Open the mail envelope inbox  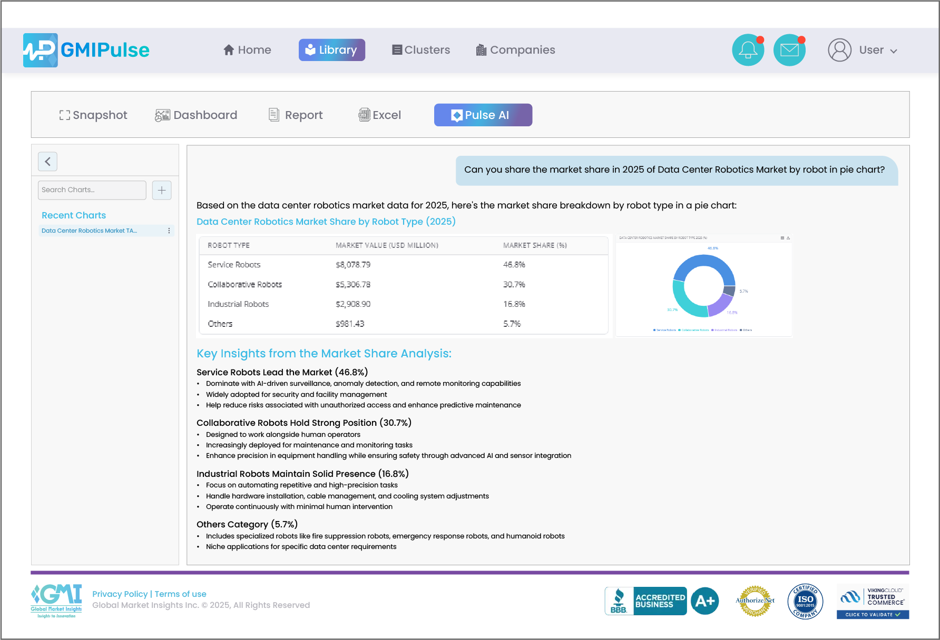pos(789,50)
